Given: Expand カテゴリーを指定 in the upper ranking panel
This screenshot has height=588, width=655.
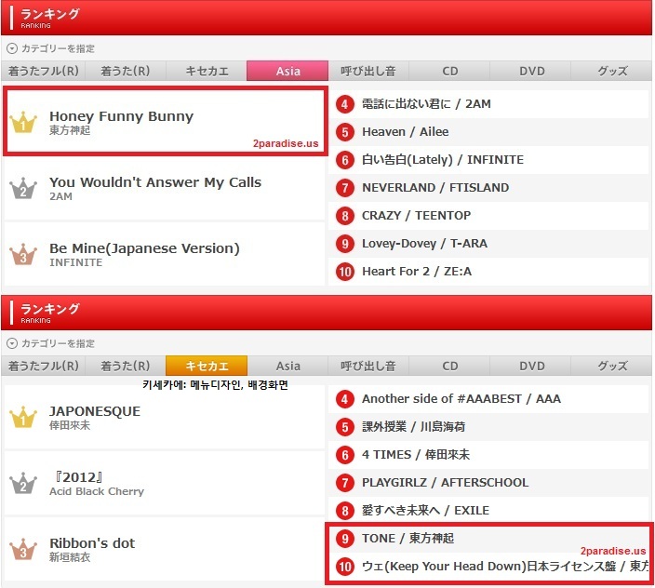Looking at the screenshot, I should coord(51,48).
